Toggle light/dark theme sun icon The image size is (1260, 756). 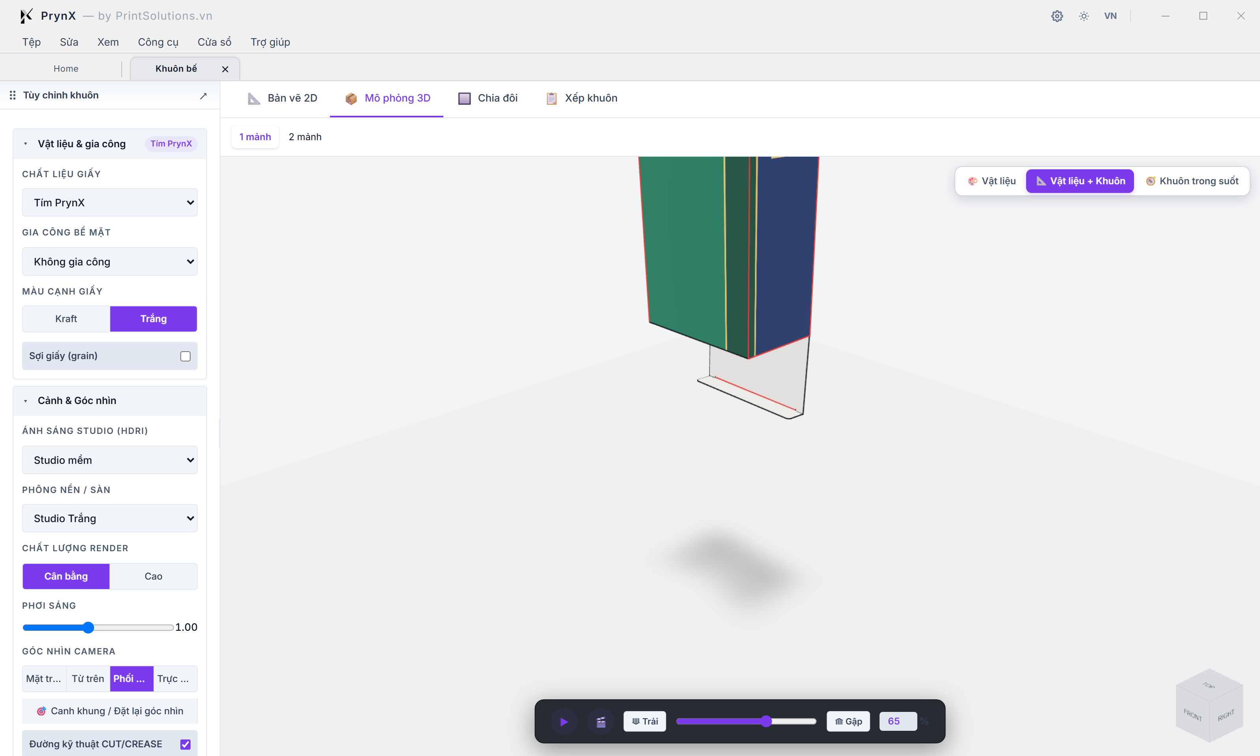1084,16
